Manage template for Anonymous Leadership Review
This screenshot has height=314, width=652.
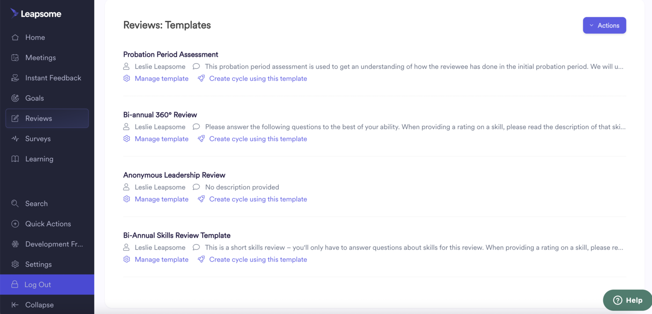click(x=162, y=199)
